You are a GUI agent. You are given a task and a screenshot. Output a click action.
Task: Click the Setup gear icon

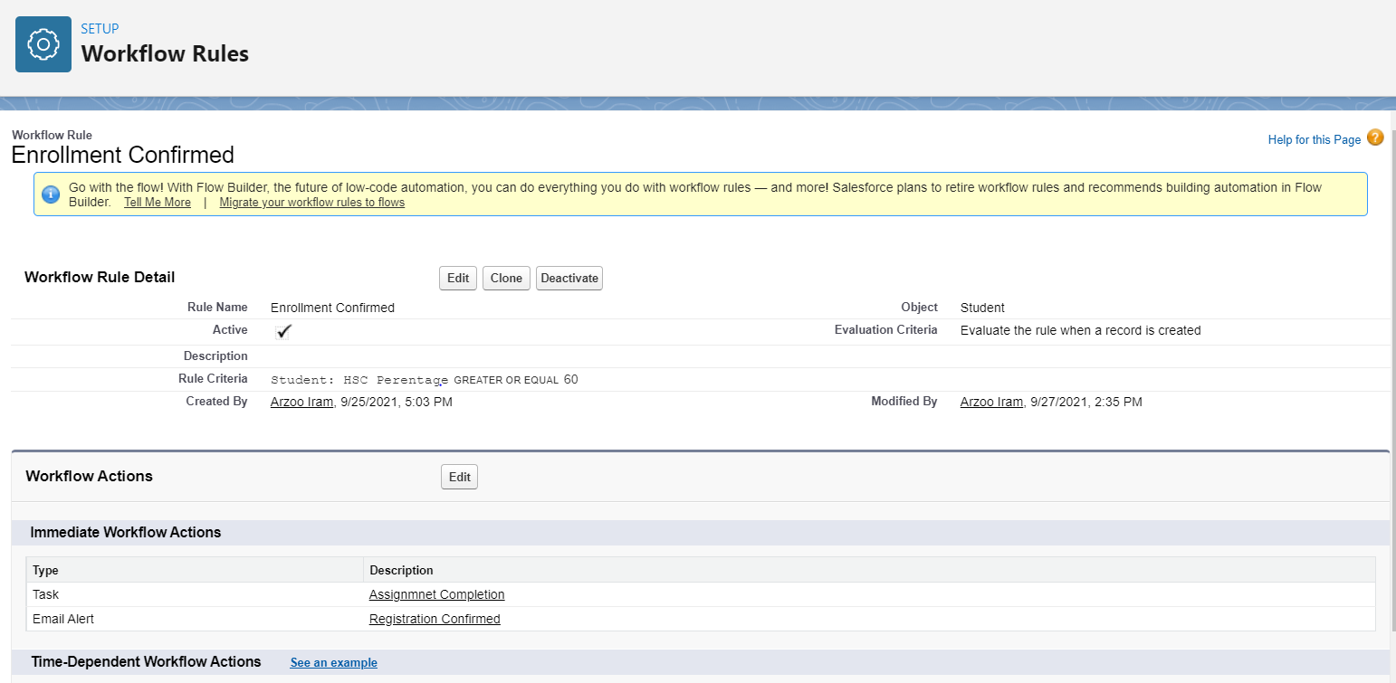pyautogui.click(x=43, y=43)
